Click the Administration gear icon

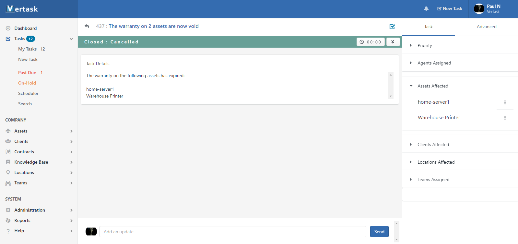(8, 210)
